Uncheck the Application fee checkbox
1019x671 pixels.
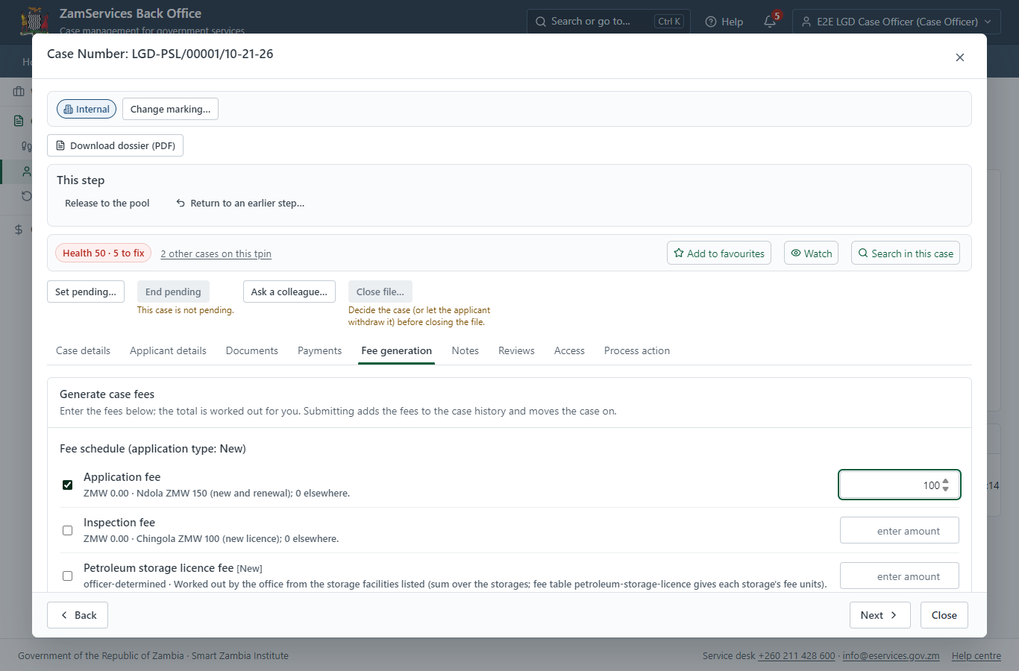coord(67,485)
